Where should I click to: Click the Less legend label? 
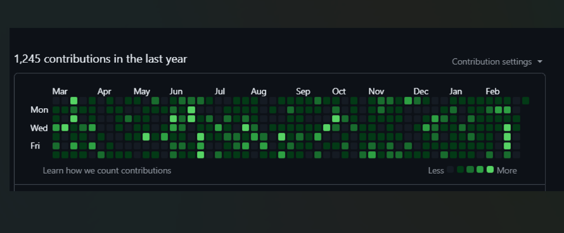coord(436,170)
